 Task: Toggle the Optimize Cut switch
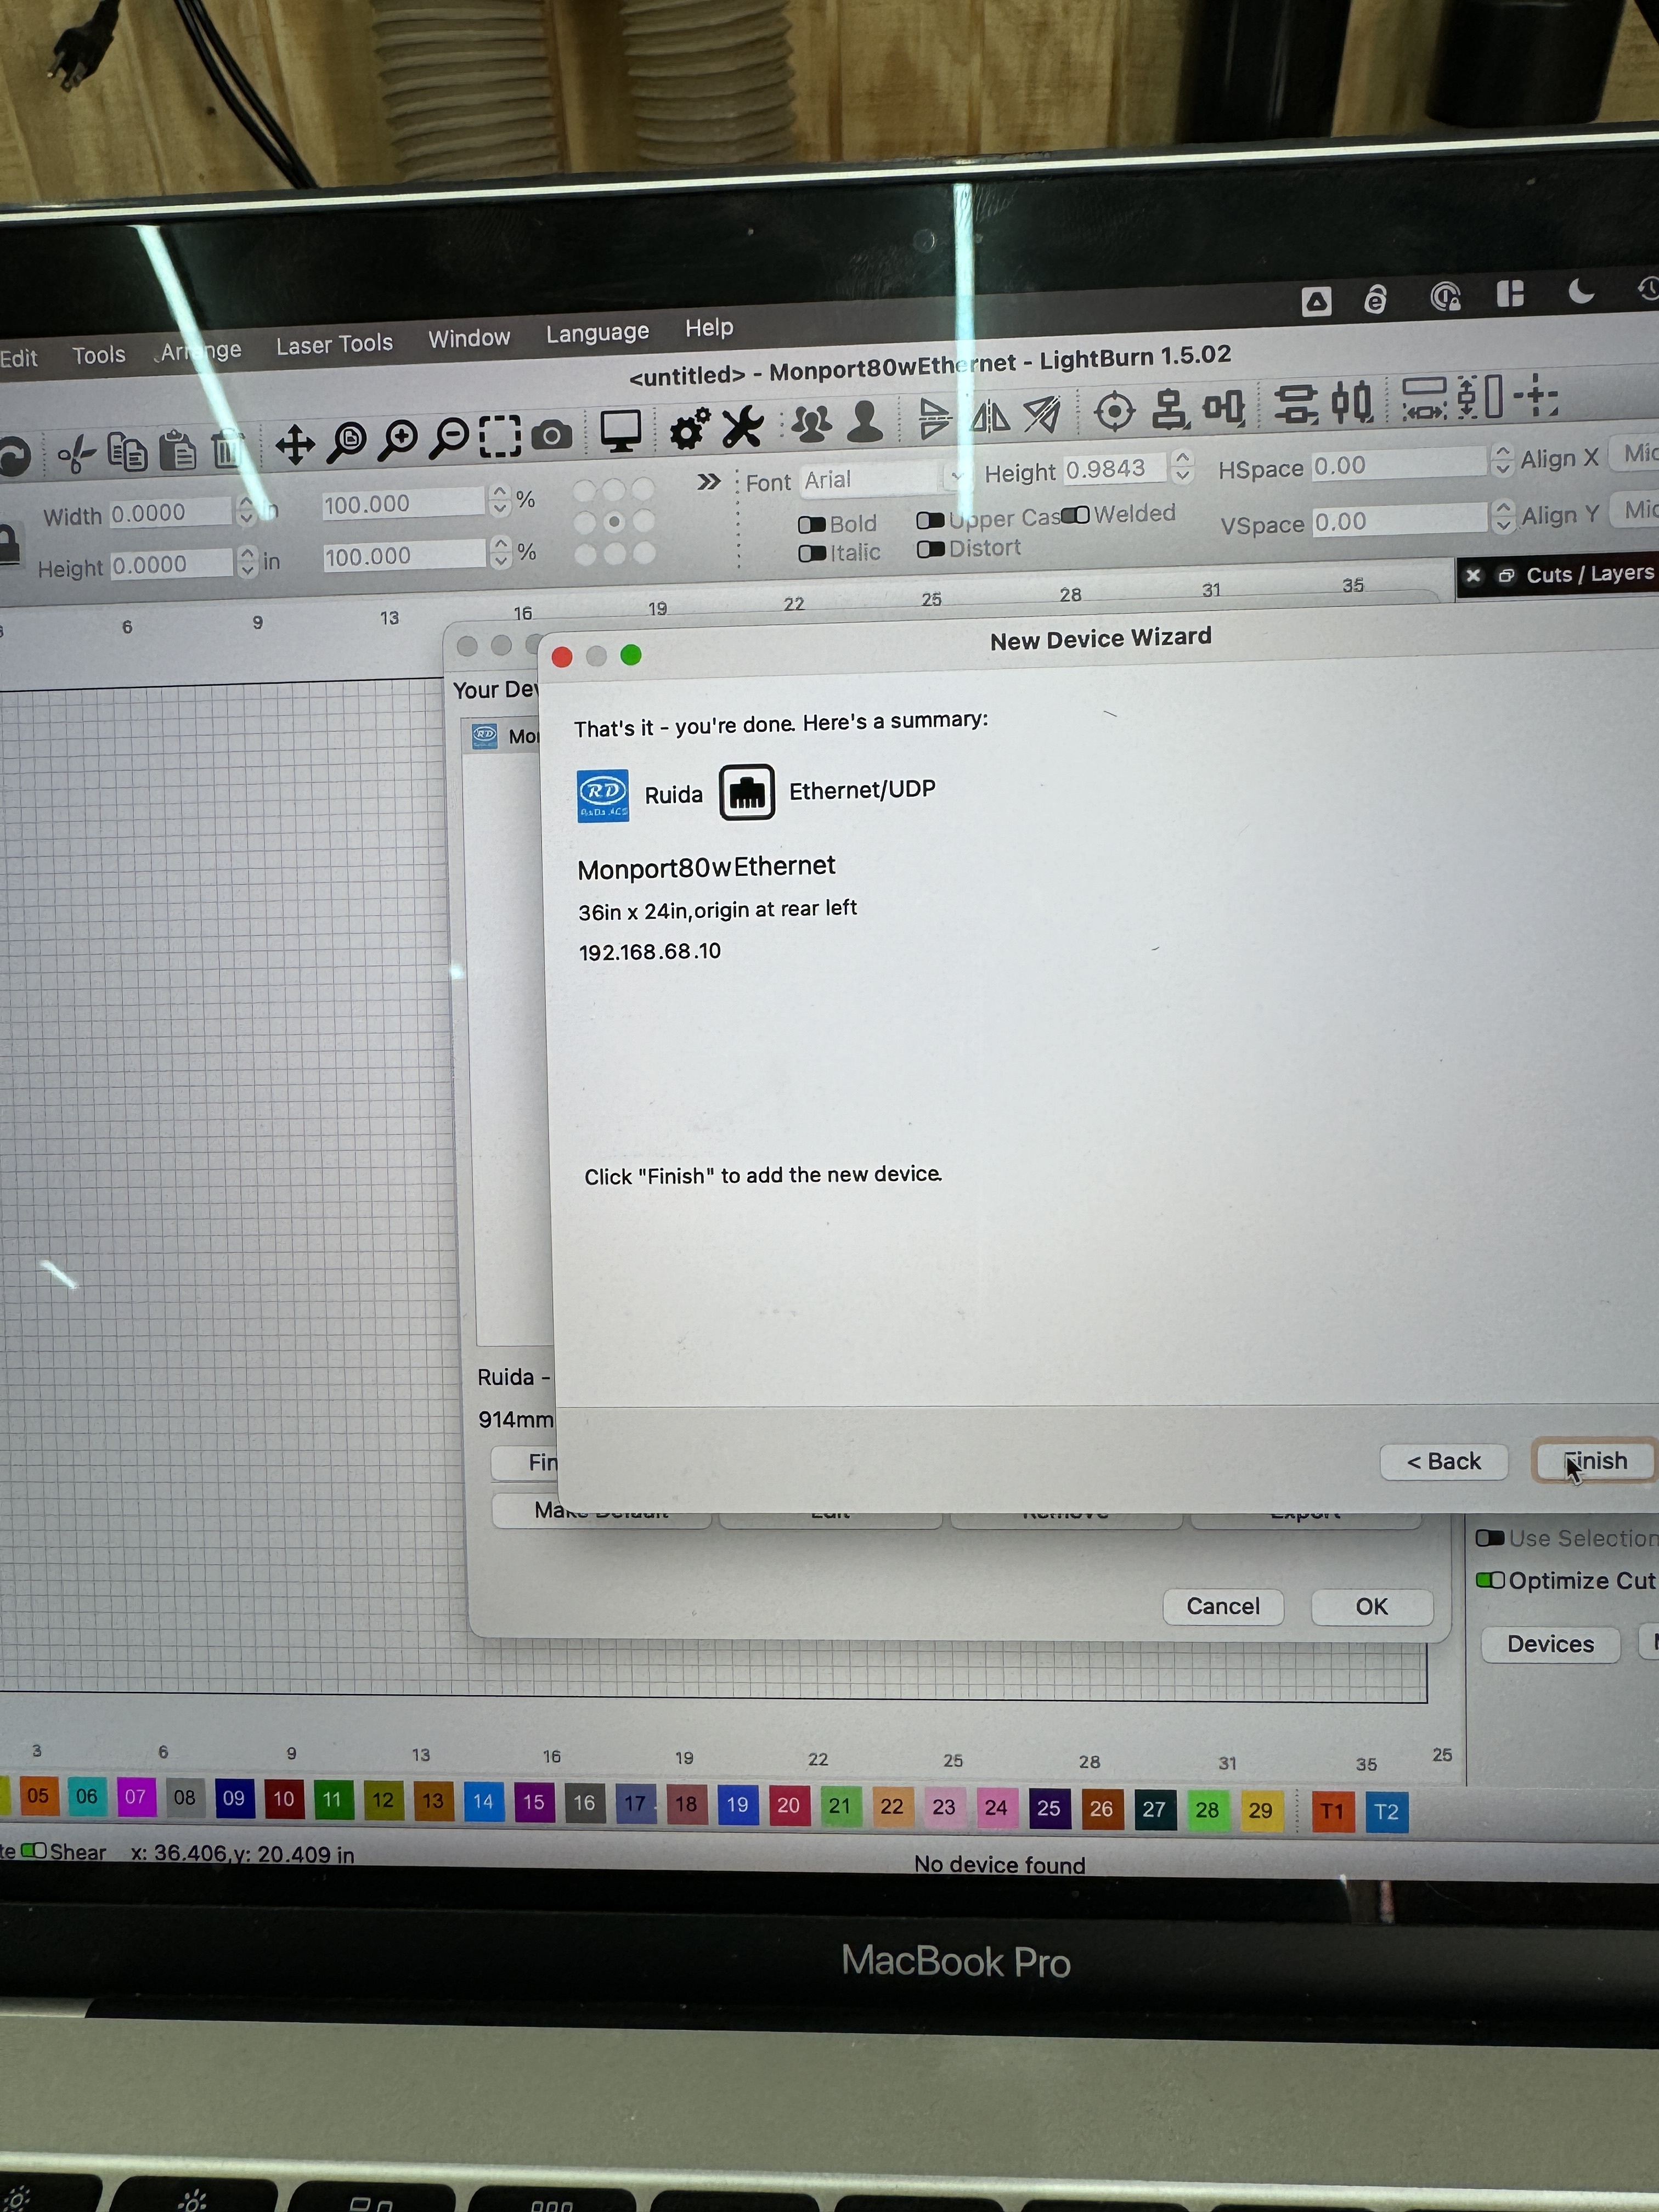click(1490, 1580)
